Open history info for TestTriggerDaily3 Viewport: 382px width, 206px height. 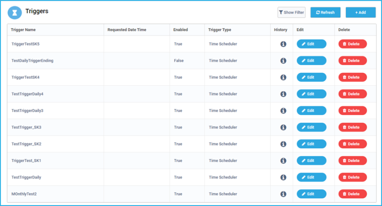283,111
